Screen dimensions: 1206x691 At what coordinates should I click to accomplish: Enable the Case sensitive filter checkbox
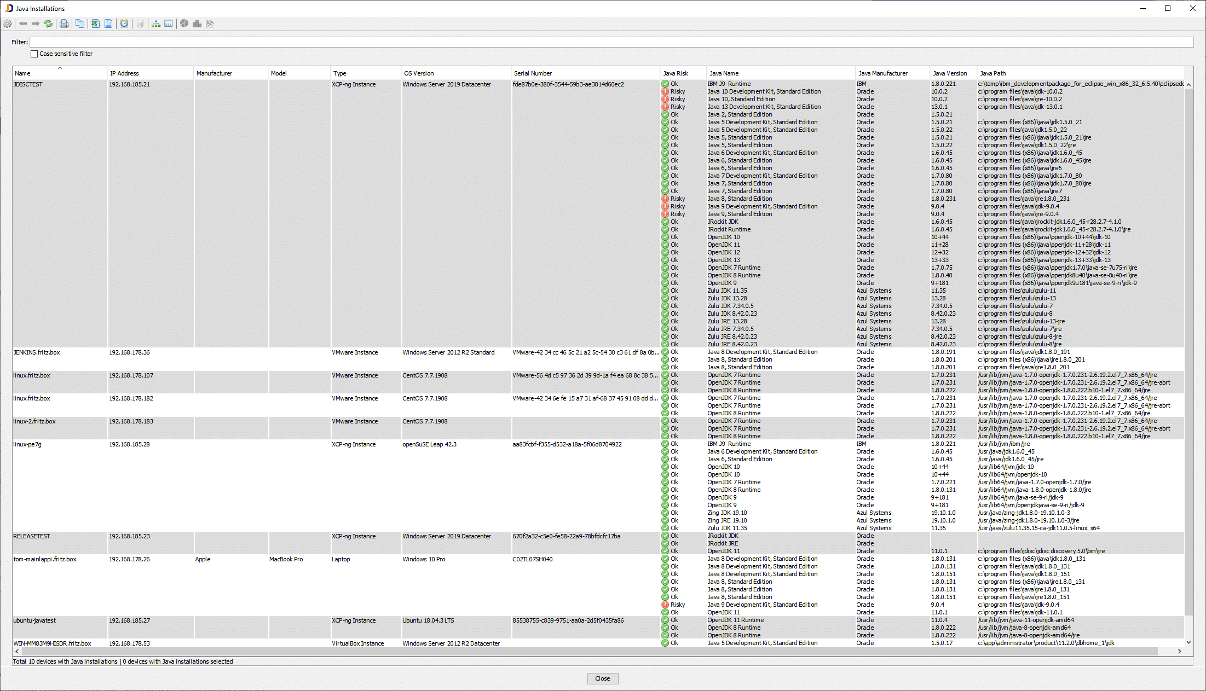tap(34, 54)
